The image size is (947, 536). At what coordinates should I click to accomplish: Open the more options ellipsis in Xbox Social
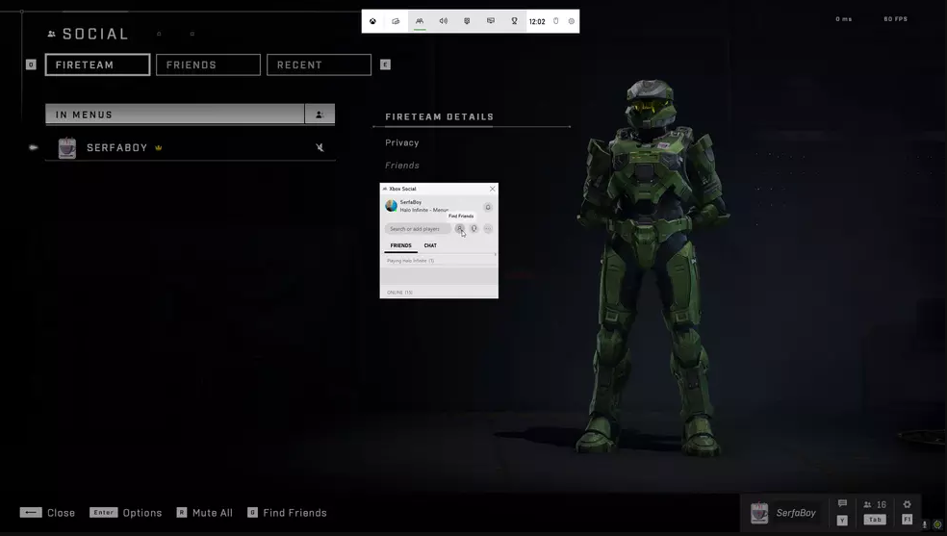[488, 229]
